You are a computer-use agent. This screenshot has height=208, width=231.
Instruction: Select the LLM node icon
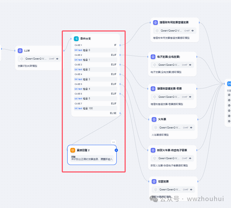pyautogui.click(x=20, y=51)
